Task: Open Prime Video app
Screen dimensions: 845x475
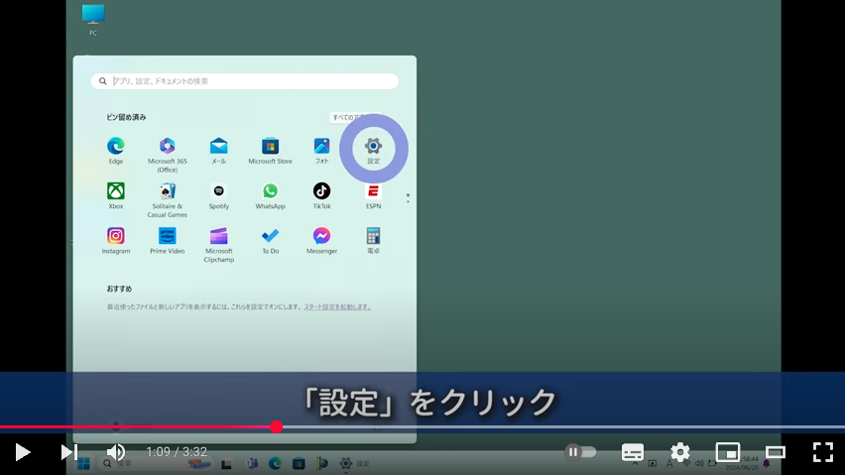Action: tap(167, 240)
